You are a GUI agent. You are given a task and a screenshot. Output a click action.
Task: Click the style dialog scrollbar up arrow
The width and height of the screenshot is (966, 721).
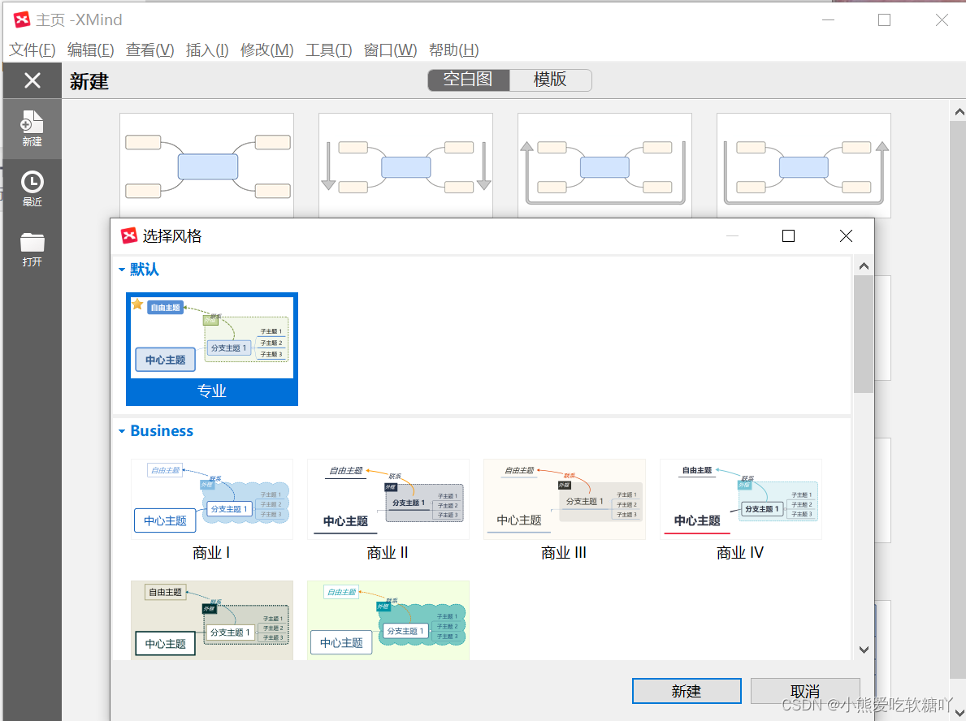click(x=864, y=266)
